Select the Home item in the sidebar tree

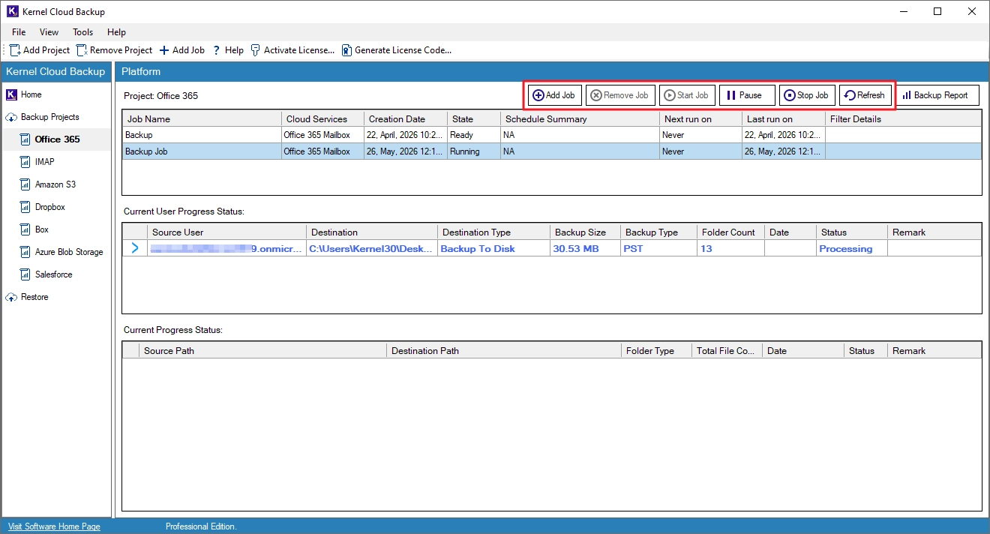pos(31,94)
